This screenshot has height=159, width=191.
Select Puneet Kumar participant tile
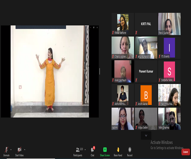pos(146,71)
